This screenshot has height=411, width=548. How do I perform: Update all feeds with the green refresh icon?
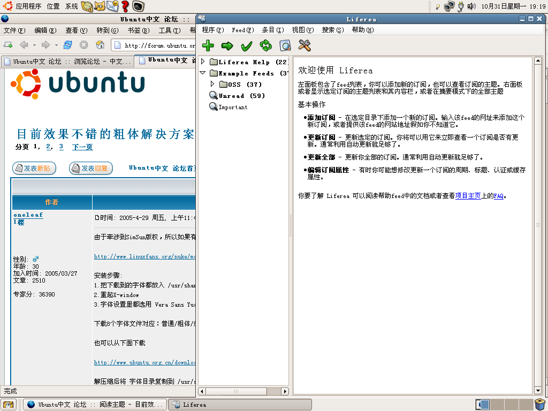266,45
